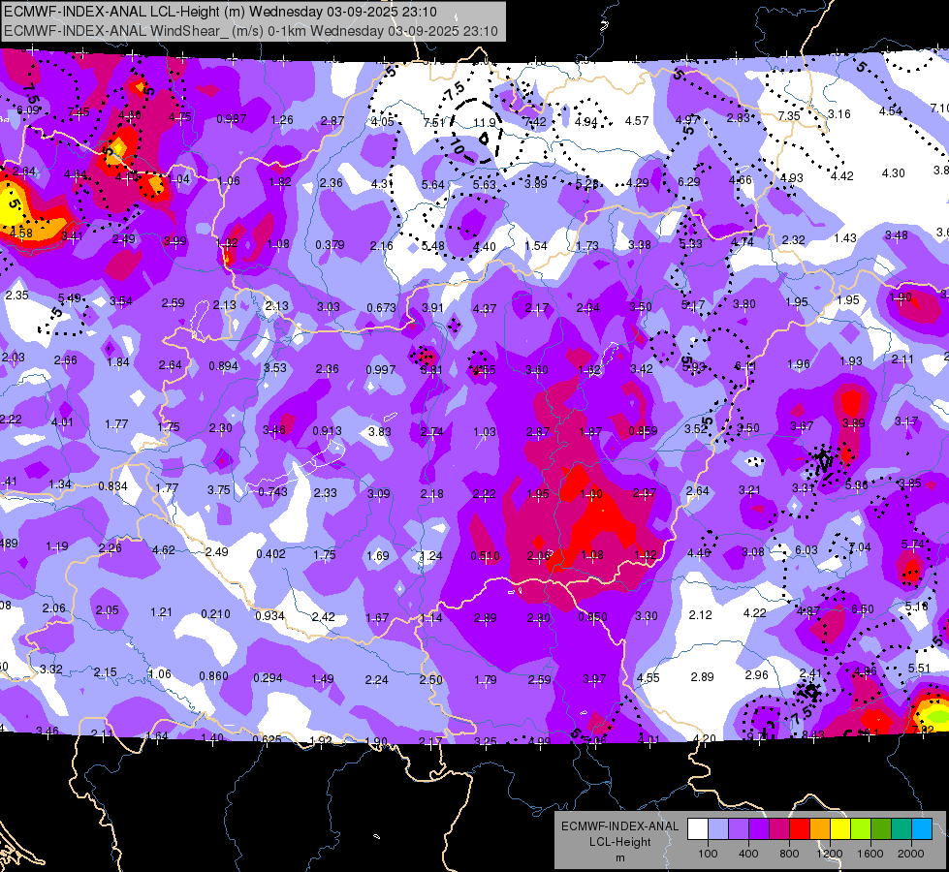Click the grid value 3.83
Image resolution: width=949 pixels, height=872 pixels.
point(379,431)
